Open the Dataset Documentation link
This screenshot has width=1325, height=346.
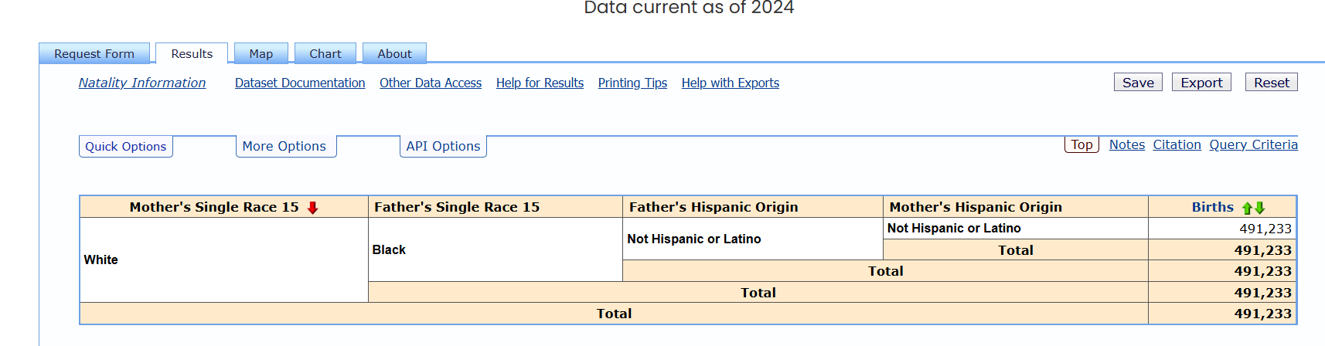click(x=300, y=83)
